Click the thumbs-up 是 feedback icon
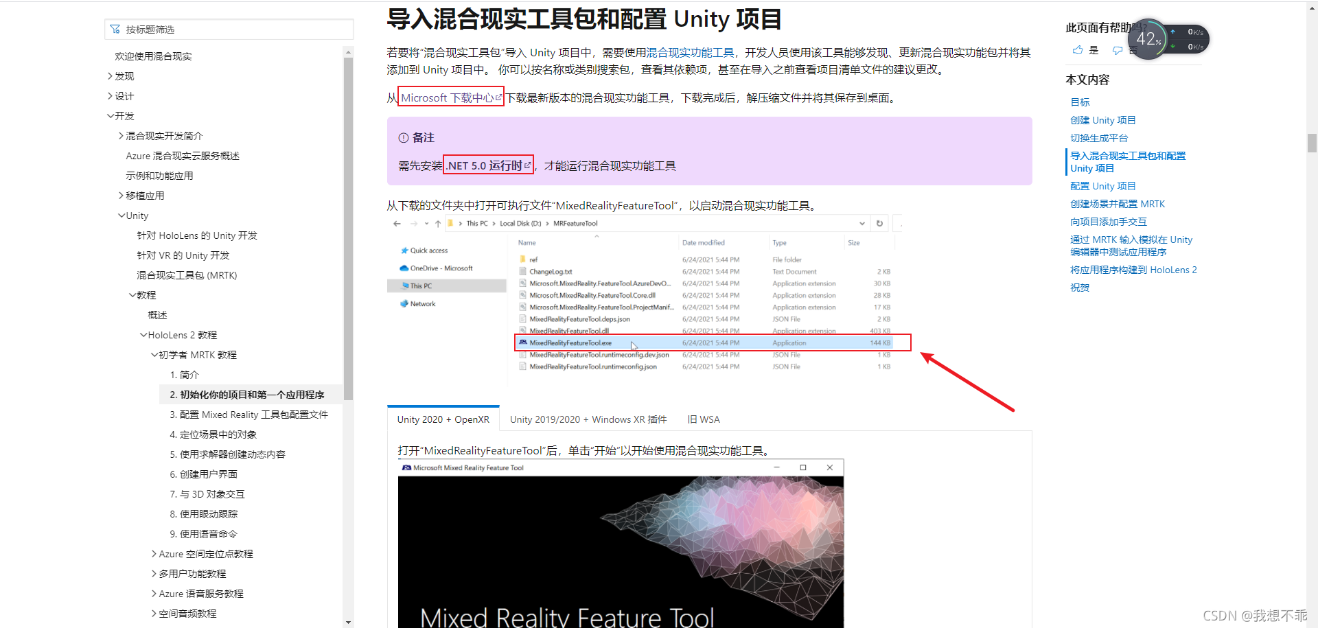This screenshot has width=1318, height=628. tap(1078, 50)
